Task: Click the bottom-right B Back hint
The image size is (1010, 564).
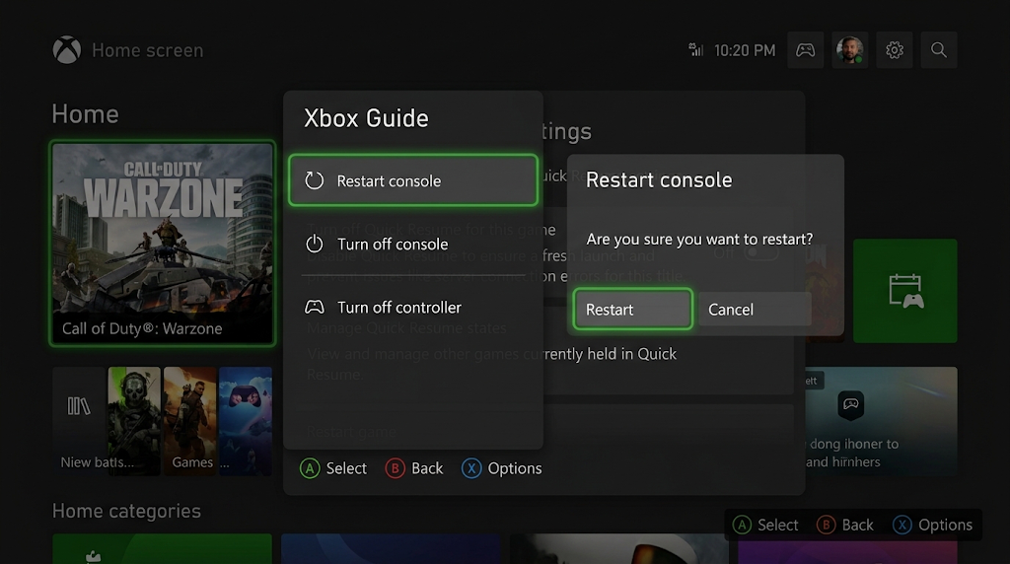Action: pyautogui.click(x=845, y=525)
